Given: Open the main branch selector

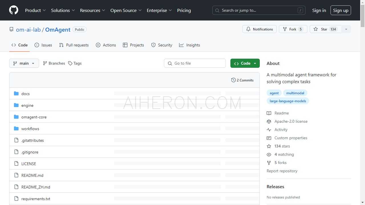Looking at the screenshot, I should pyautogui.click(x=24, y=63).
